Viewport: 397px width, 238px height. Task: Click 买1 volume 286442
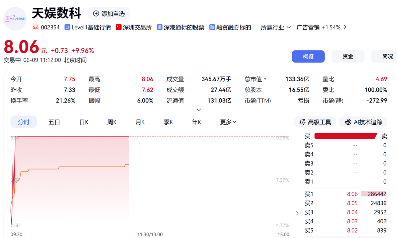pyautogui.click(x=377, y=194)
